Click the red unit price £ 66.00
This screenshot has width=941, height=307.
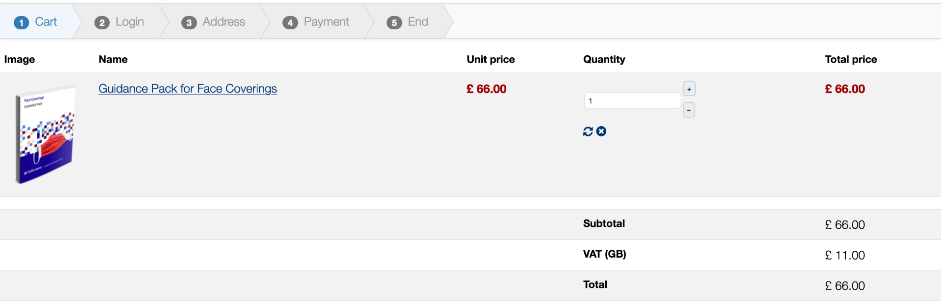point(486,89)
